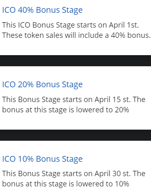Image resolution: width=151 pixels, height=193 pixels.
Task: Click the line mentioning April 1st start
Action: tap(70, 25)
